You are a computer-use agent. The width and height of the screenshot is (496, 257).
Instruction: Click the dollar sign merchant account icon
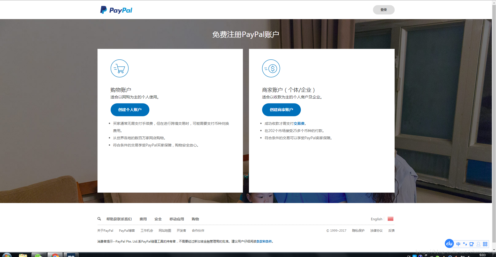271,68
